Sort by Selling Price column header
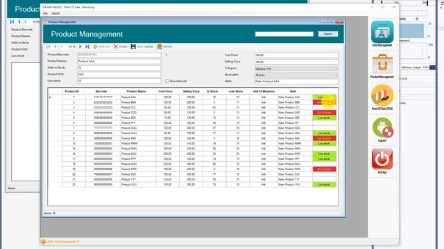Screen dimensions: 444x249 191,91
